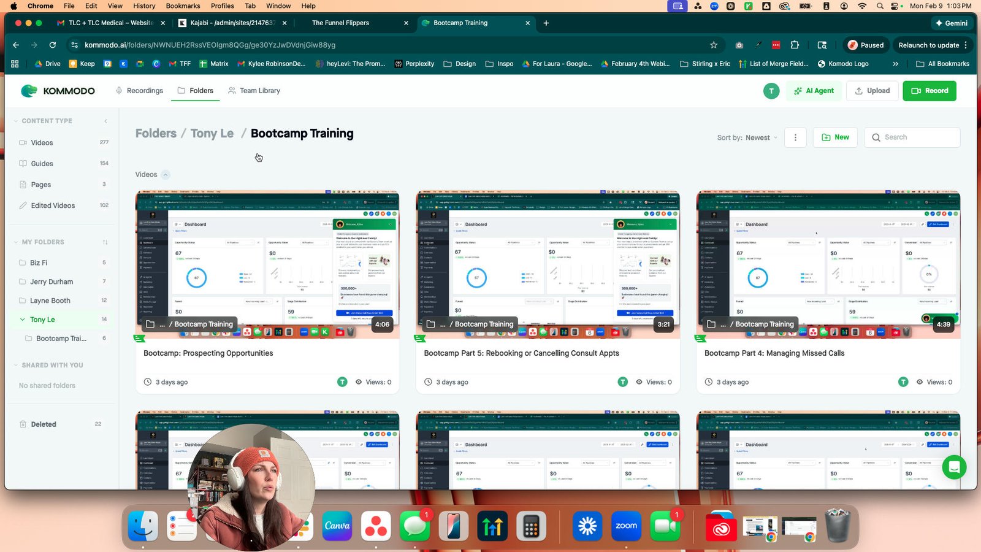981x552 pixels.
Task: Open the AI Agent button
Action: pyautogui.click(x=814, y=91)
